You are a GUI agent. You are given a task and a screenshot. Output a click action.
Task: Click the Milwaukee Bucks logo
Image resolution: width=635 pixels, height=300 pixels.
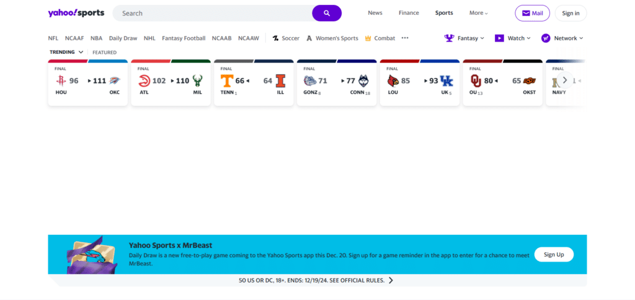pos(197,81)
